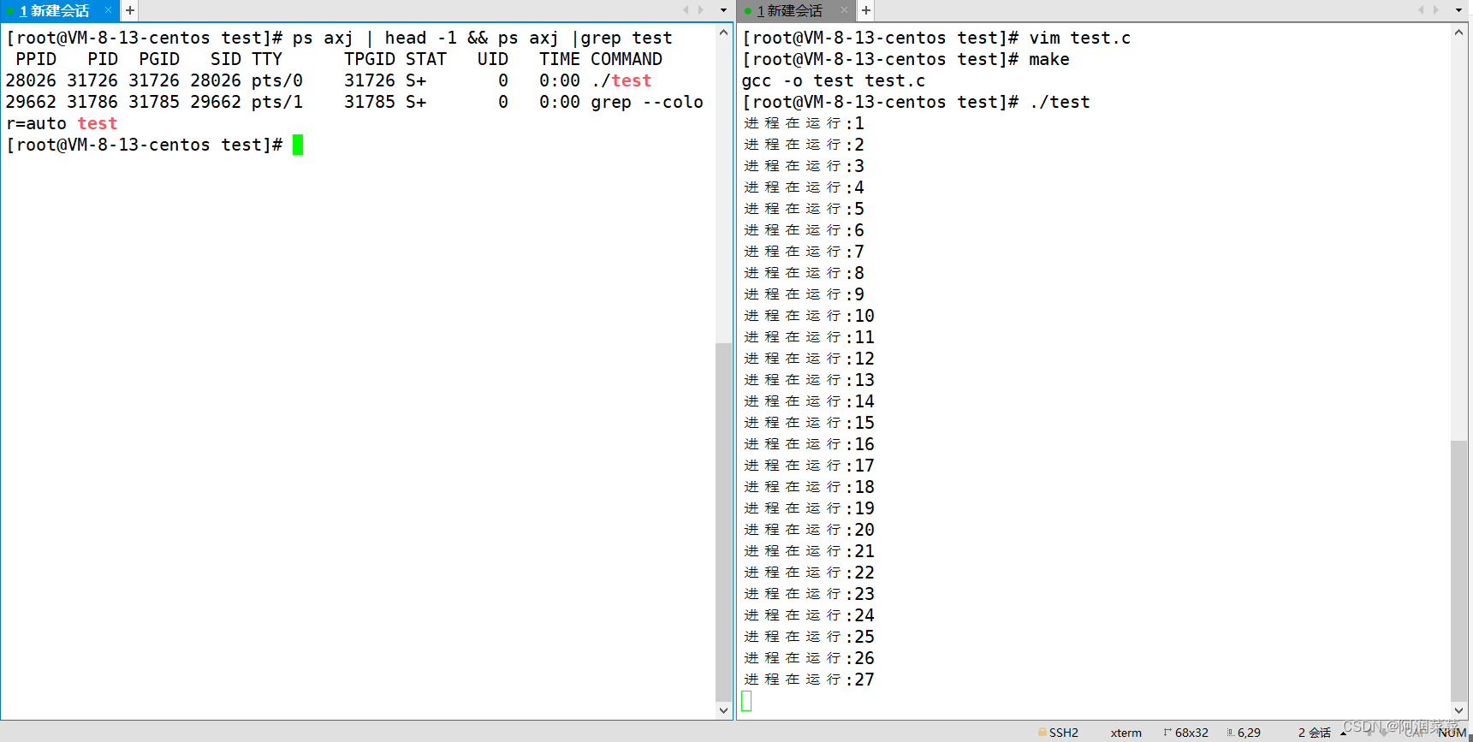
Task: Click output line '进程在运行:15'
Action: 809,423
